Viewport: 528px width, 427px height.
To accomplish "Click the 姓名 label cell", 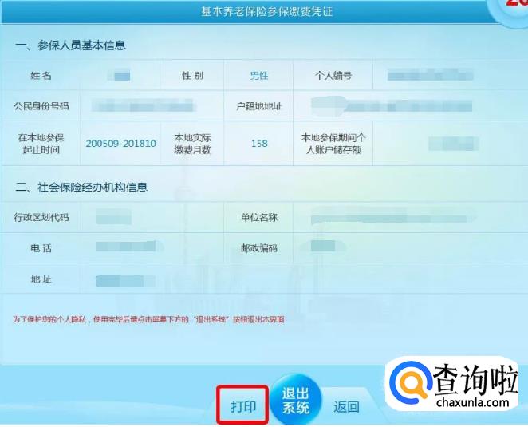I will click(41, 76).
